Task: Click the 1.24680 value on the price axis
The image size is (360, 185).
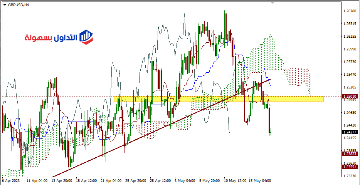Action: pyautogui.click(x=349, y=112)
